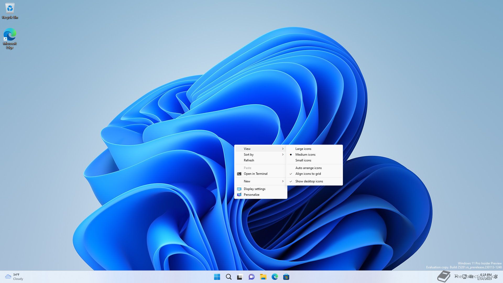Launch Teams Chat from the taskbar
This screenshot has width=503, height=283.
coord(251,277)
